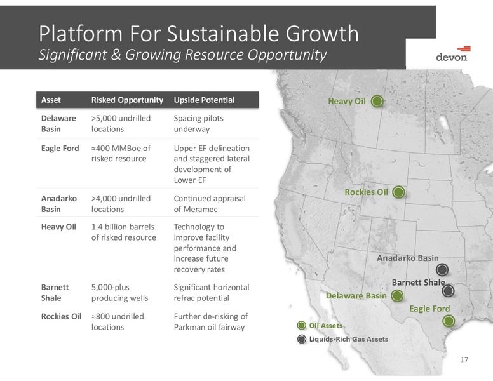Click the 'Risked Opportunity' column header
Image resolution: width=493 pixels, height=381 pixels.
[127, 100]
